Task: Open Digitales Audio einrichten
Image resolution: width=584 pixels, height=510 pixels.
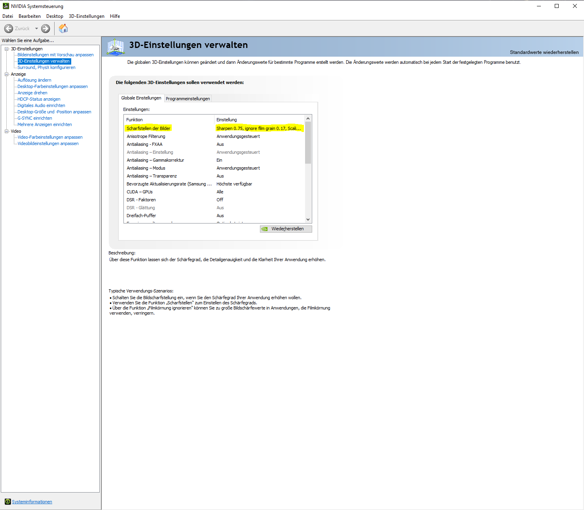Action: point(41,105)
